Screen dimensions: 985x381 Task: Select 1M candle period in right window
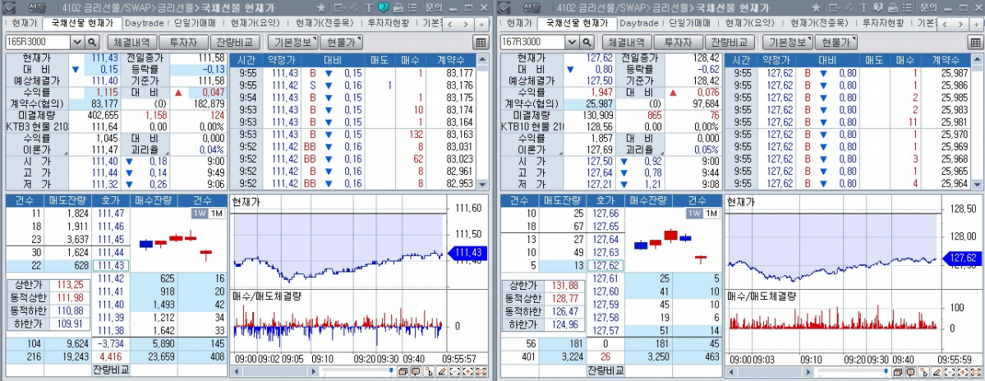[711, 213]
